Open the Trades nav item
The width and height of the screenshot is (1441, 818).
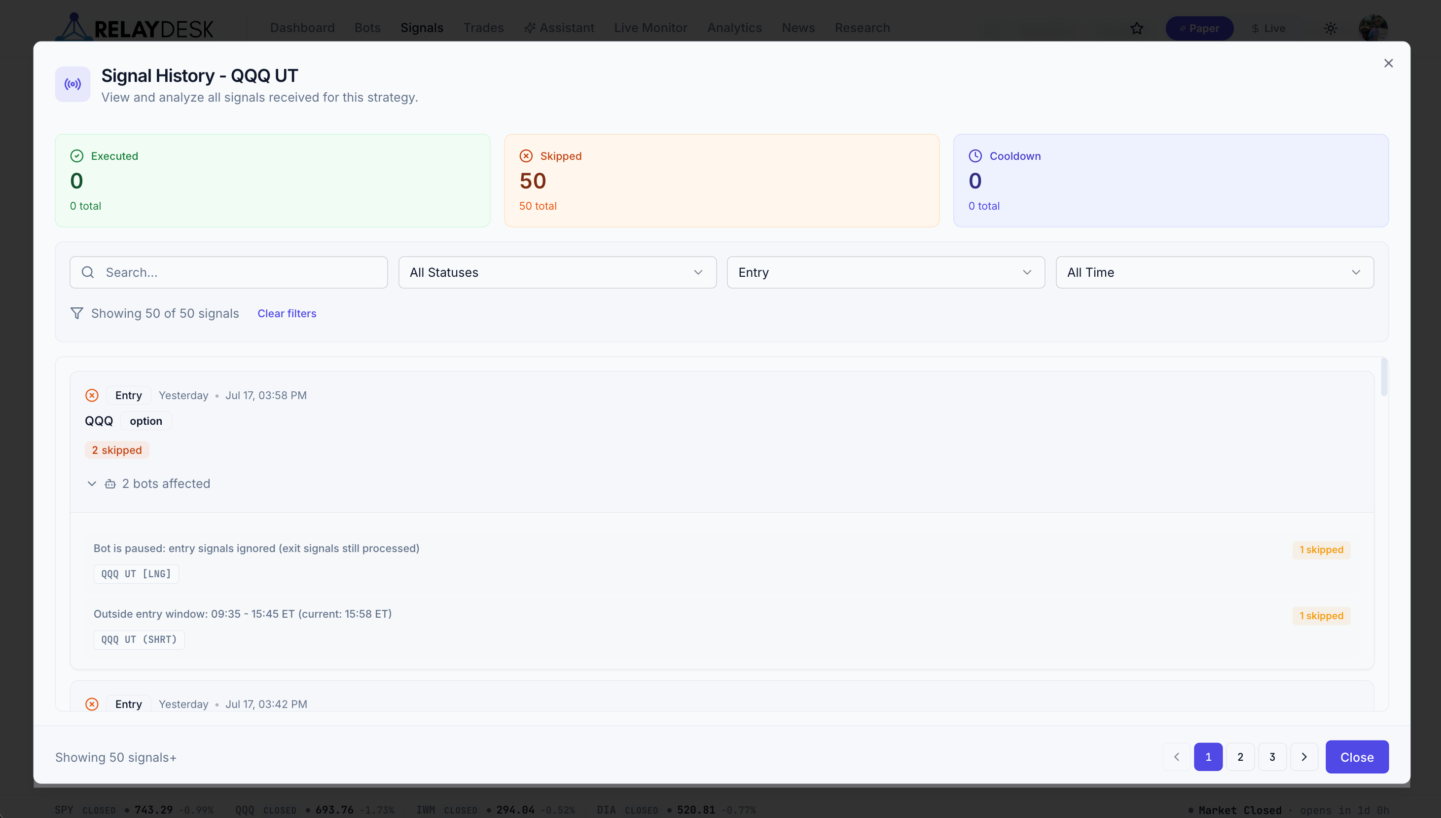coord(483,28)
